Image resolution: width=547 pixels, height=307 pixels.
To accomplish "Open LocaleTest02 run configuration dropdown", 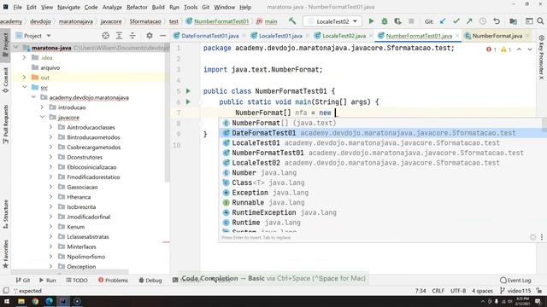I will click(332, 21).
